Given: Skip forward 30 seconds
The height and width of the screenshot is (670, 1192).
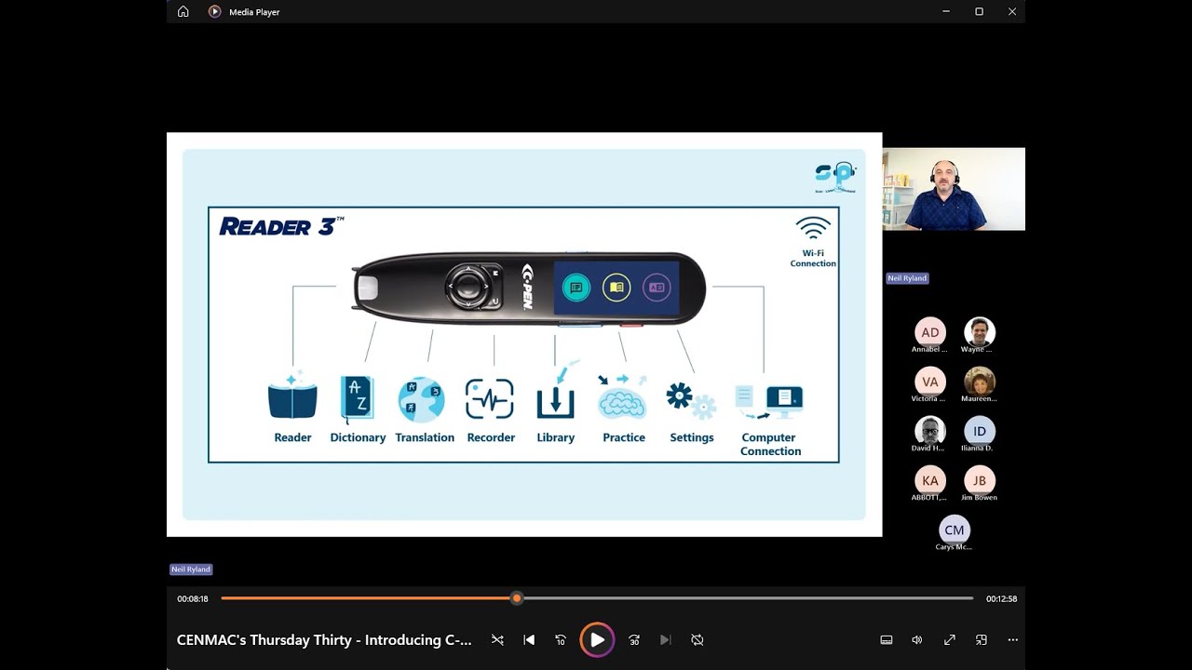Looking at the screenshot, I should coord(634,640).
